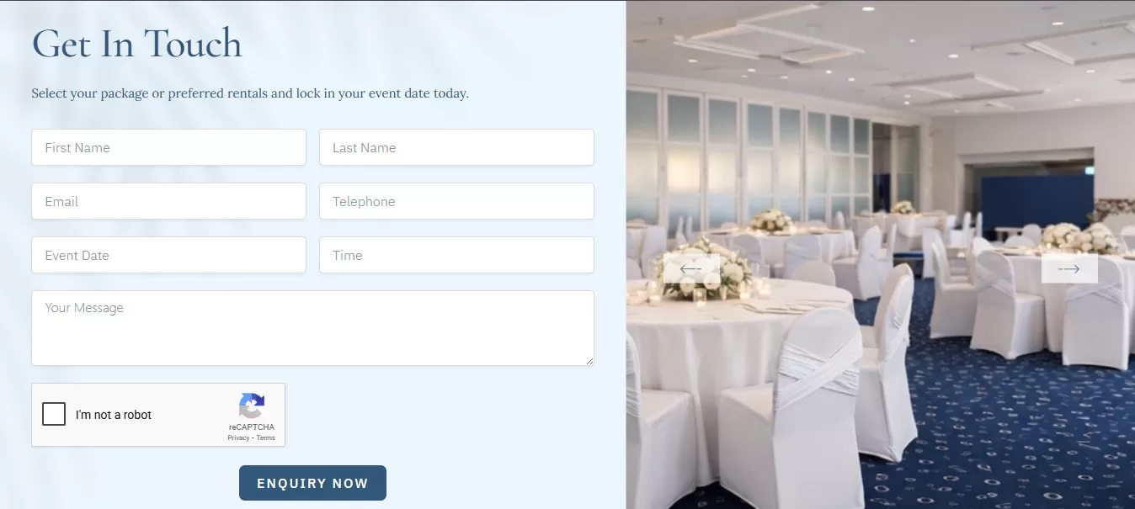1135x509 pixels.
Task: Check the I'm not a robot box
Action: (x=54, y=414)
